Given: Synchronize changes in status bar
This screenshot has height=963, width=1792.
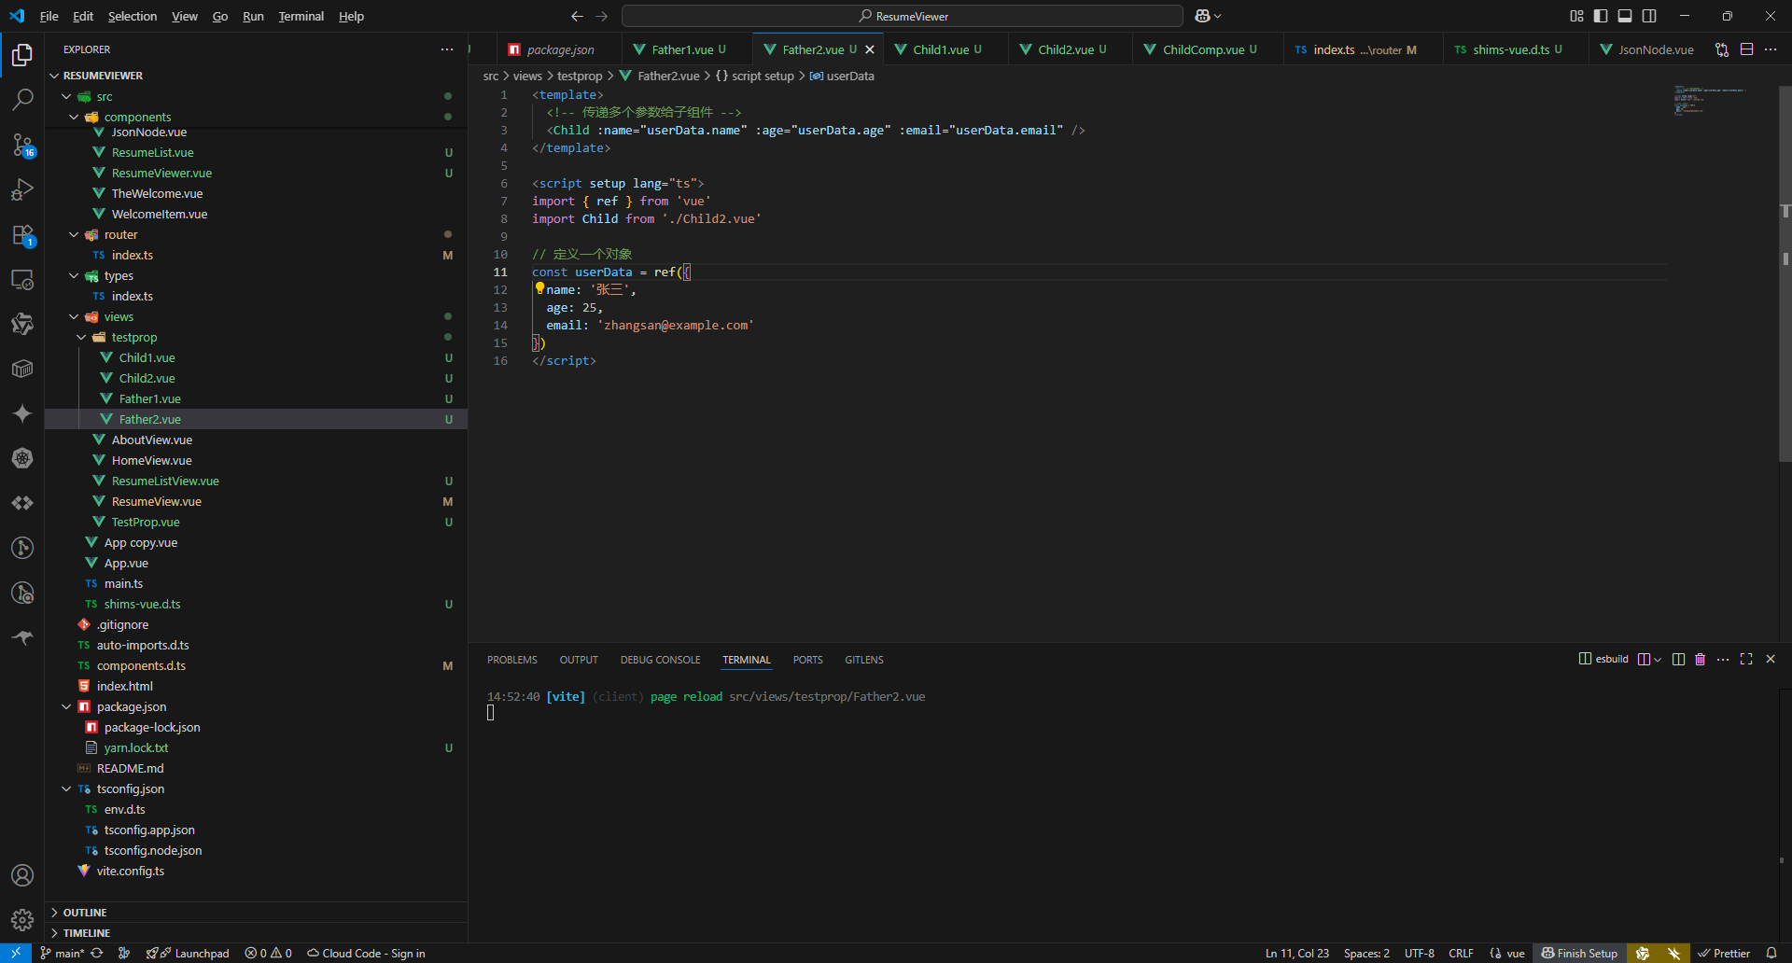Looking at the screenshot, I should click(96, 953).
